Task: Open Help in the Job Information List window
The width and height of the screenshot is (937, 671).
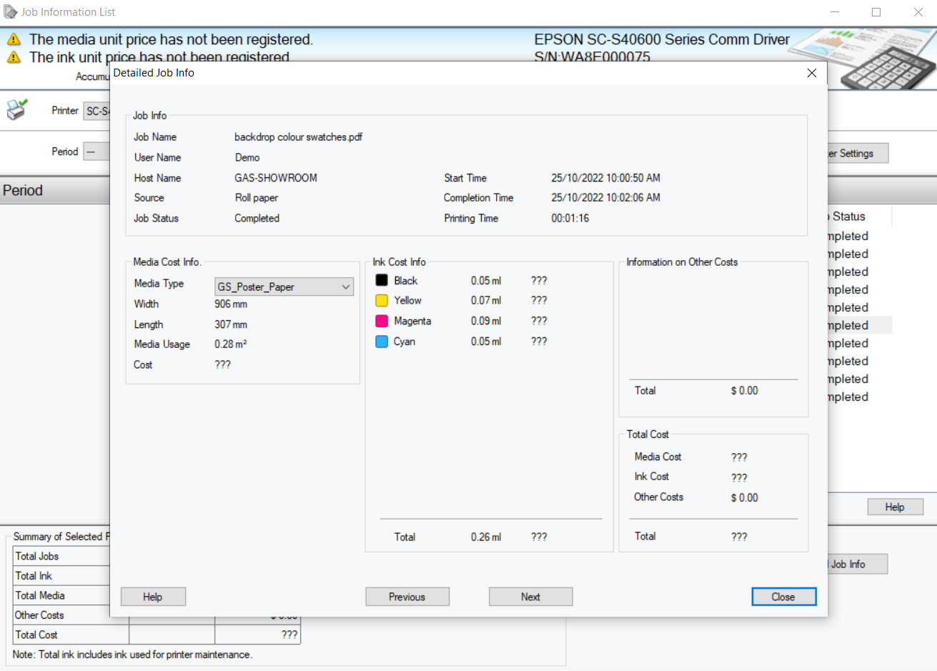Action: pyautogui.click(x=895, y=507)
